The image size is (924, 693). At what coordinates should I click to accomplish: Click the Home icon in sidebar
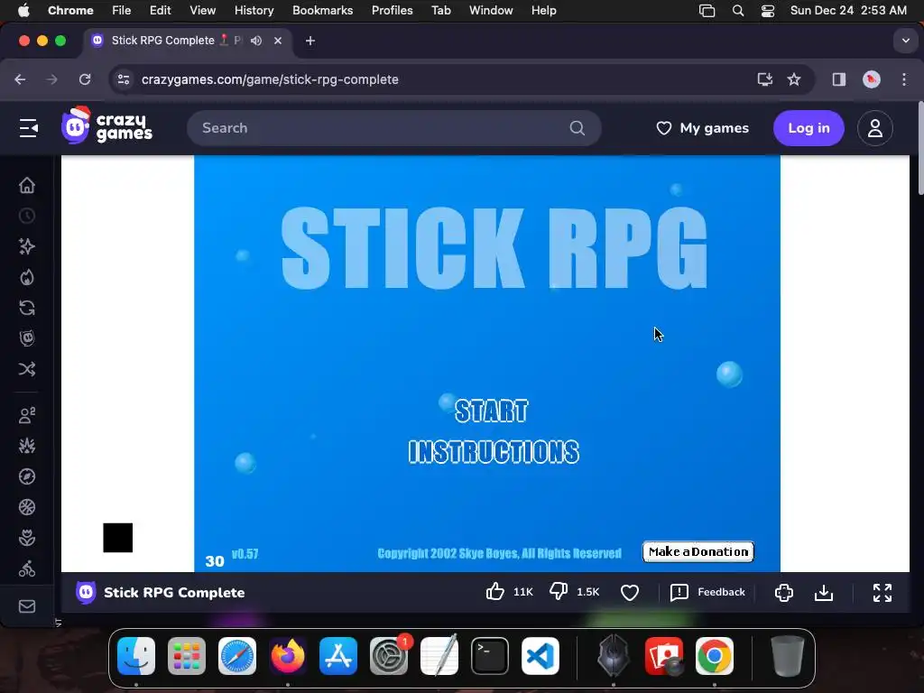point(27,186)
